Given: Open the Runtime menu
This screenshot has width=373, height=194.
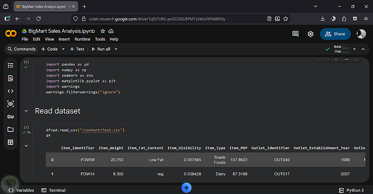Looking at the screenshot, I should 82,39.
